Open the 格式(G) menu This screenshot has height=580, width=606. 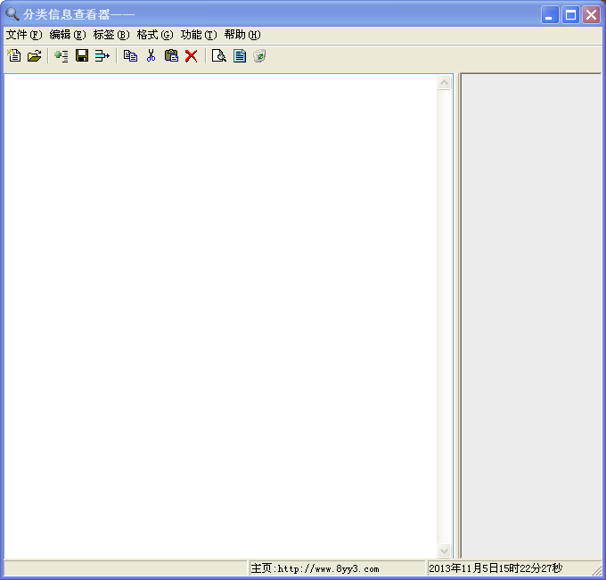point(155,35)
